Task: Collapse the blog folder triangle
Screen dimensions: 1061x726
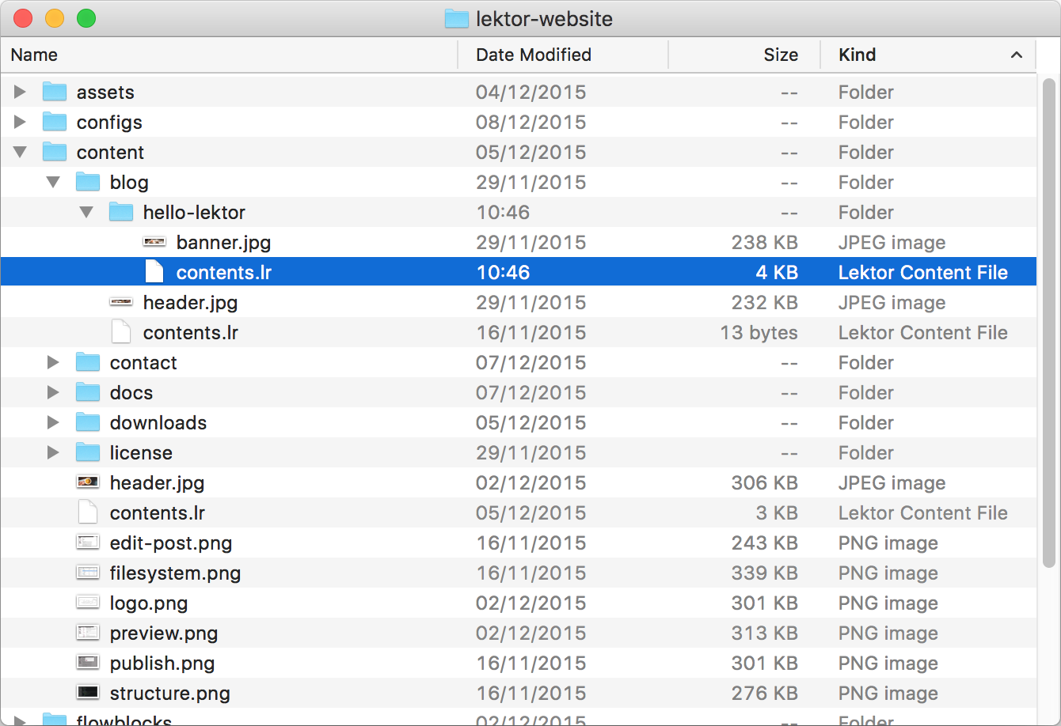Action: coord(53,182)
